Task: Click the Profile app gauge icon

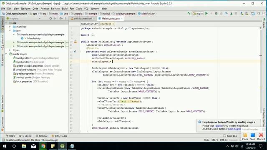Action: click(226, 13)
